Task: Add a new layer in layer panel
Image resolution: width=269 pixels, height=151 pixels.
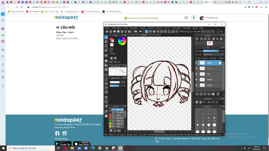Action: click(x=197, y=94)
